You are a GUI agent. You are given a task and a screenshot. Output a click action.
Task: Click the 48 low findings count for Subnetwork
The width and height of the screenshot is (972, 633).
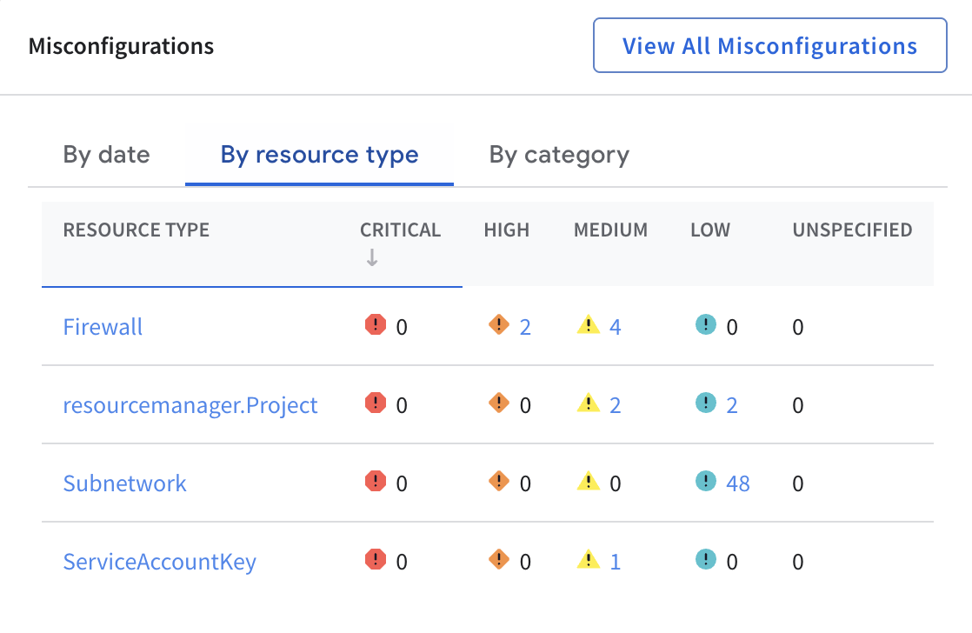pyautogui.click(x=737, y=483)
